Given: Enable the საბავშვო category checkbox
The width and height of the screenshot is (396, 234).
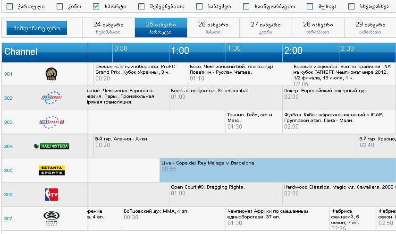Looking at the screenshot, I should point(199,6).
